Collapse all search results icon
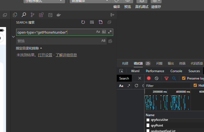 click(x=109, y=22)
